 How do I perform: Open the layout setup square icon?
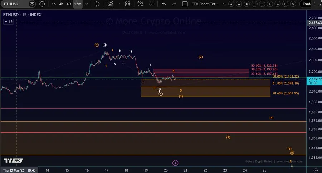point(185,4)
